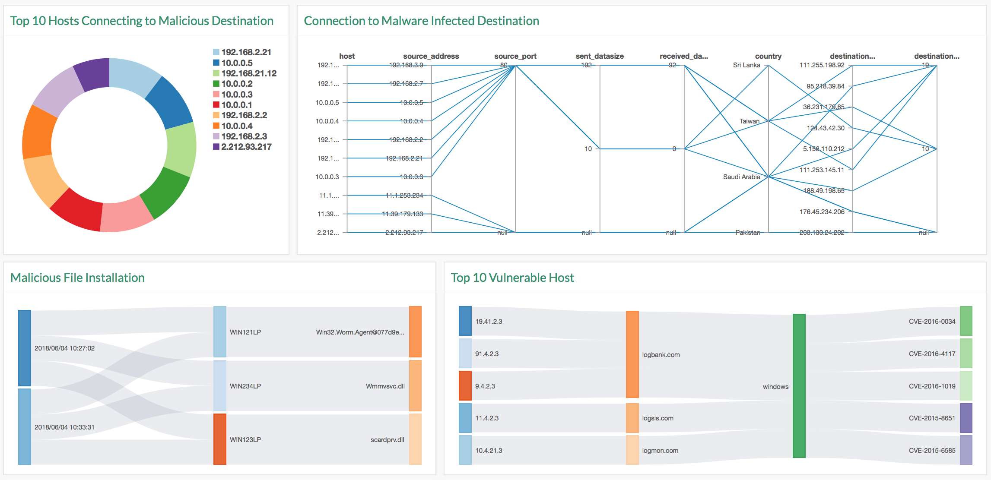Viewport: 991px width, 480px height.
Task: Click the green windows node bar
Action: coord(799,385)
